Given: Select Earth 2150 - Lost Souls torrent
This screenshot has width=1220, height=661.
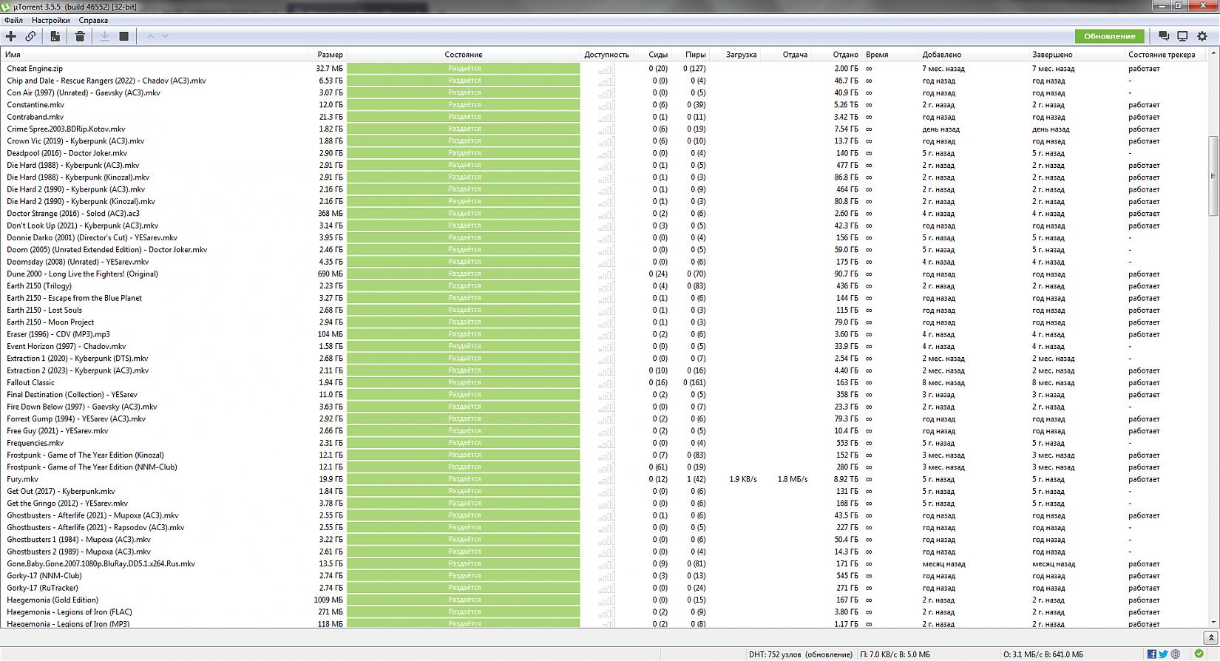Looking at the screenshot, I should pyautogui.click(x=44, y=311).
